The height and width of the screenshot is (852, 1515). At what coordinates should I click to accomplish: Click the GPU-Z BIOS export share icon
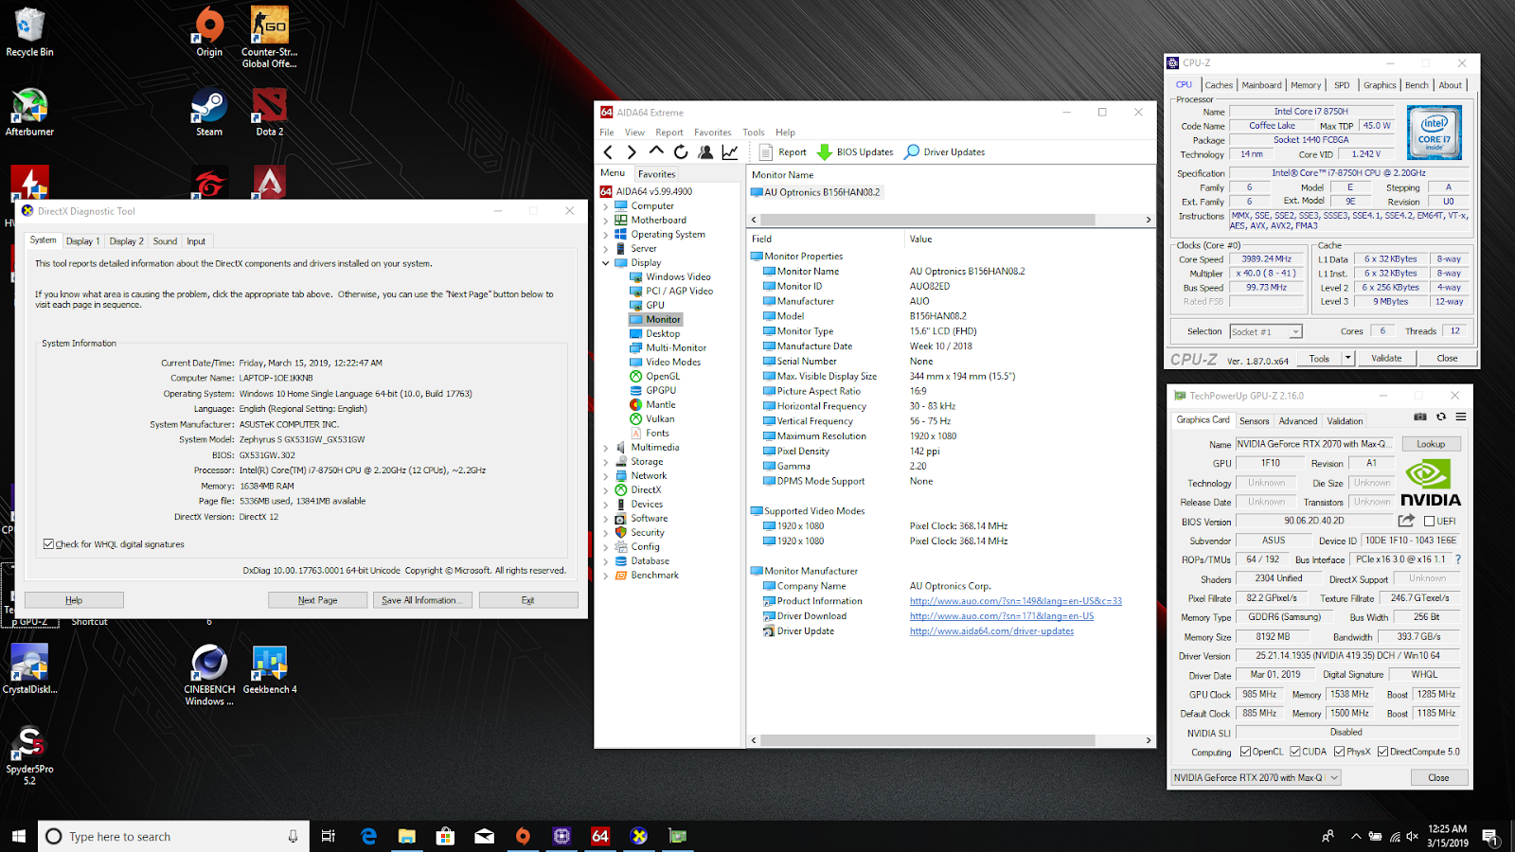tap(1406, 521)
